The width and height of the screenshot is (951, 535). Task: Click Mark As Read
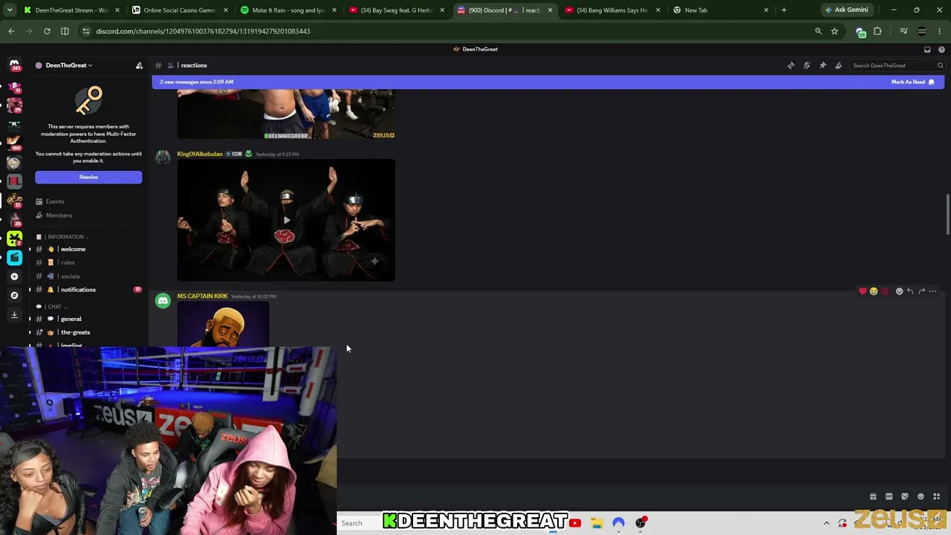click(x=913, y=82)
